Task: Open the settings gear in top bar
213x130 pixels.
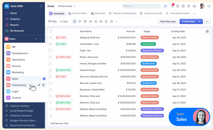Action: click(x=189, y=6)
